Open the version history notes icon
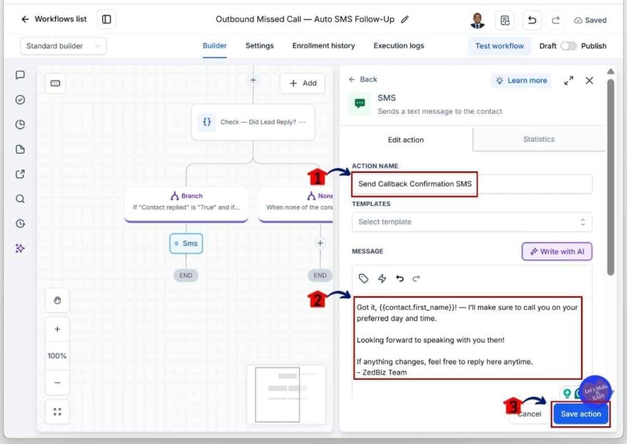Image resolution: width=627 pixels, height=444 pixels. coord(505,20)
